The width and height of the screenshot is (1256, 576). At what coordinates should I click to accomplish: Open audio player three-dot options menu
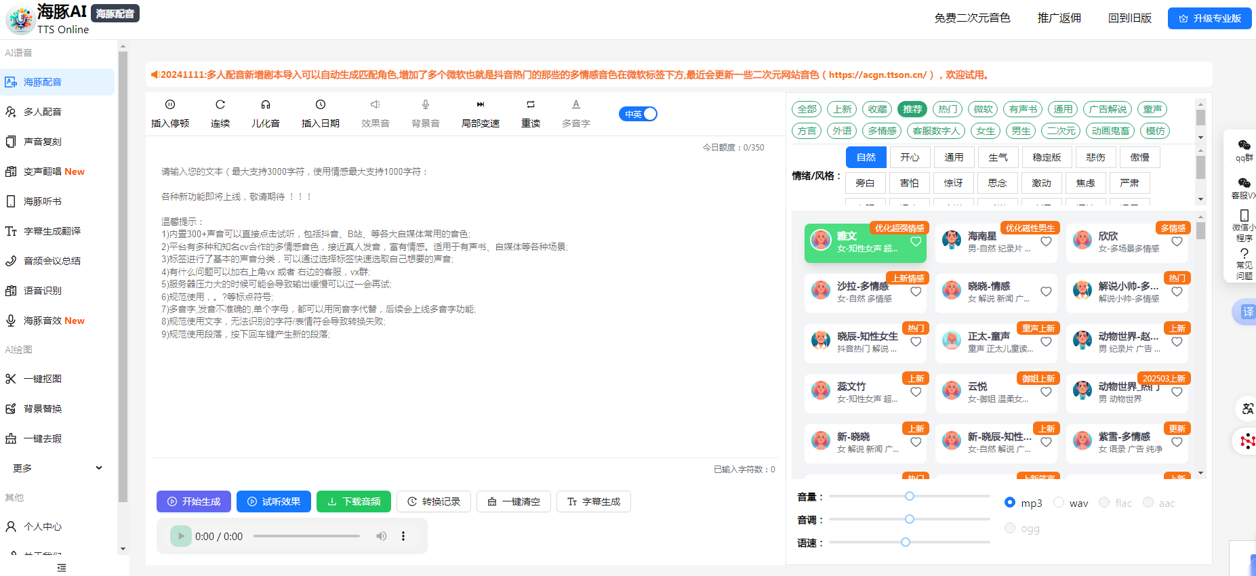403,536
